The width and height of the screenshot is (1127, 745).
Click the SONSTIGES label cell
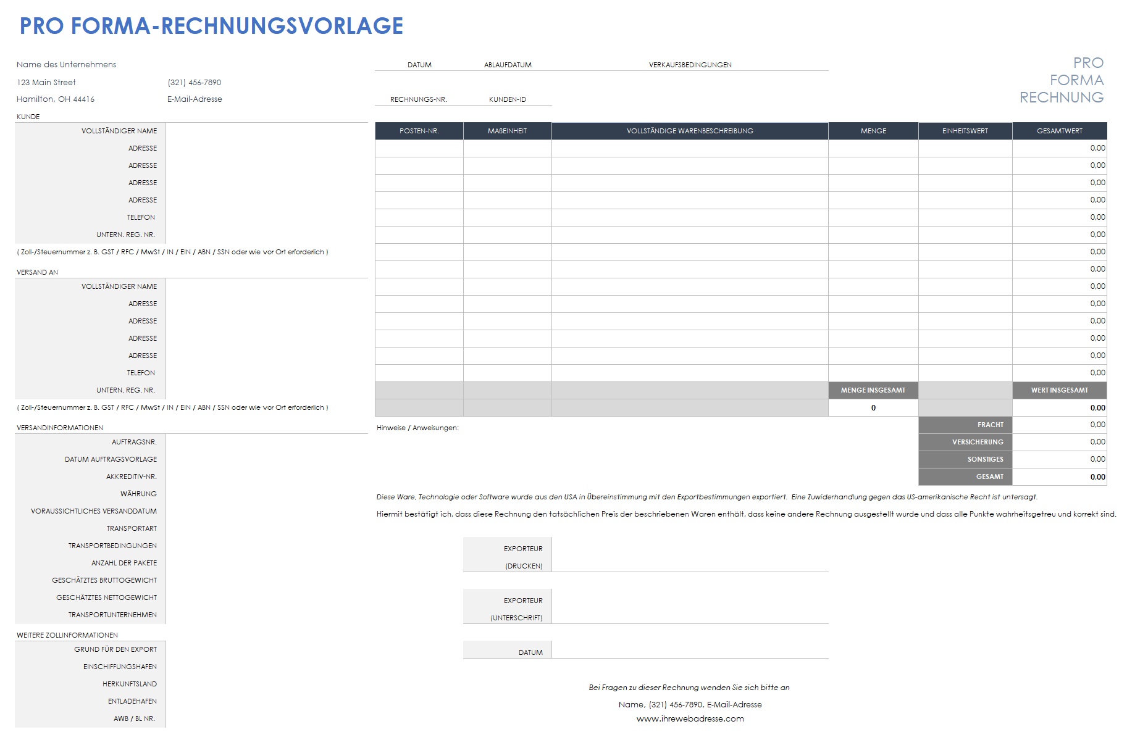pos(965,460)
